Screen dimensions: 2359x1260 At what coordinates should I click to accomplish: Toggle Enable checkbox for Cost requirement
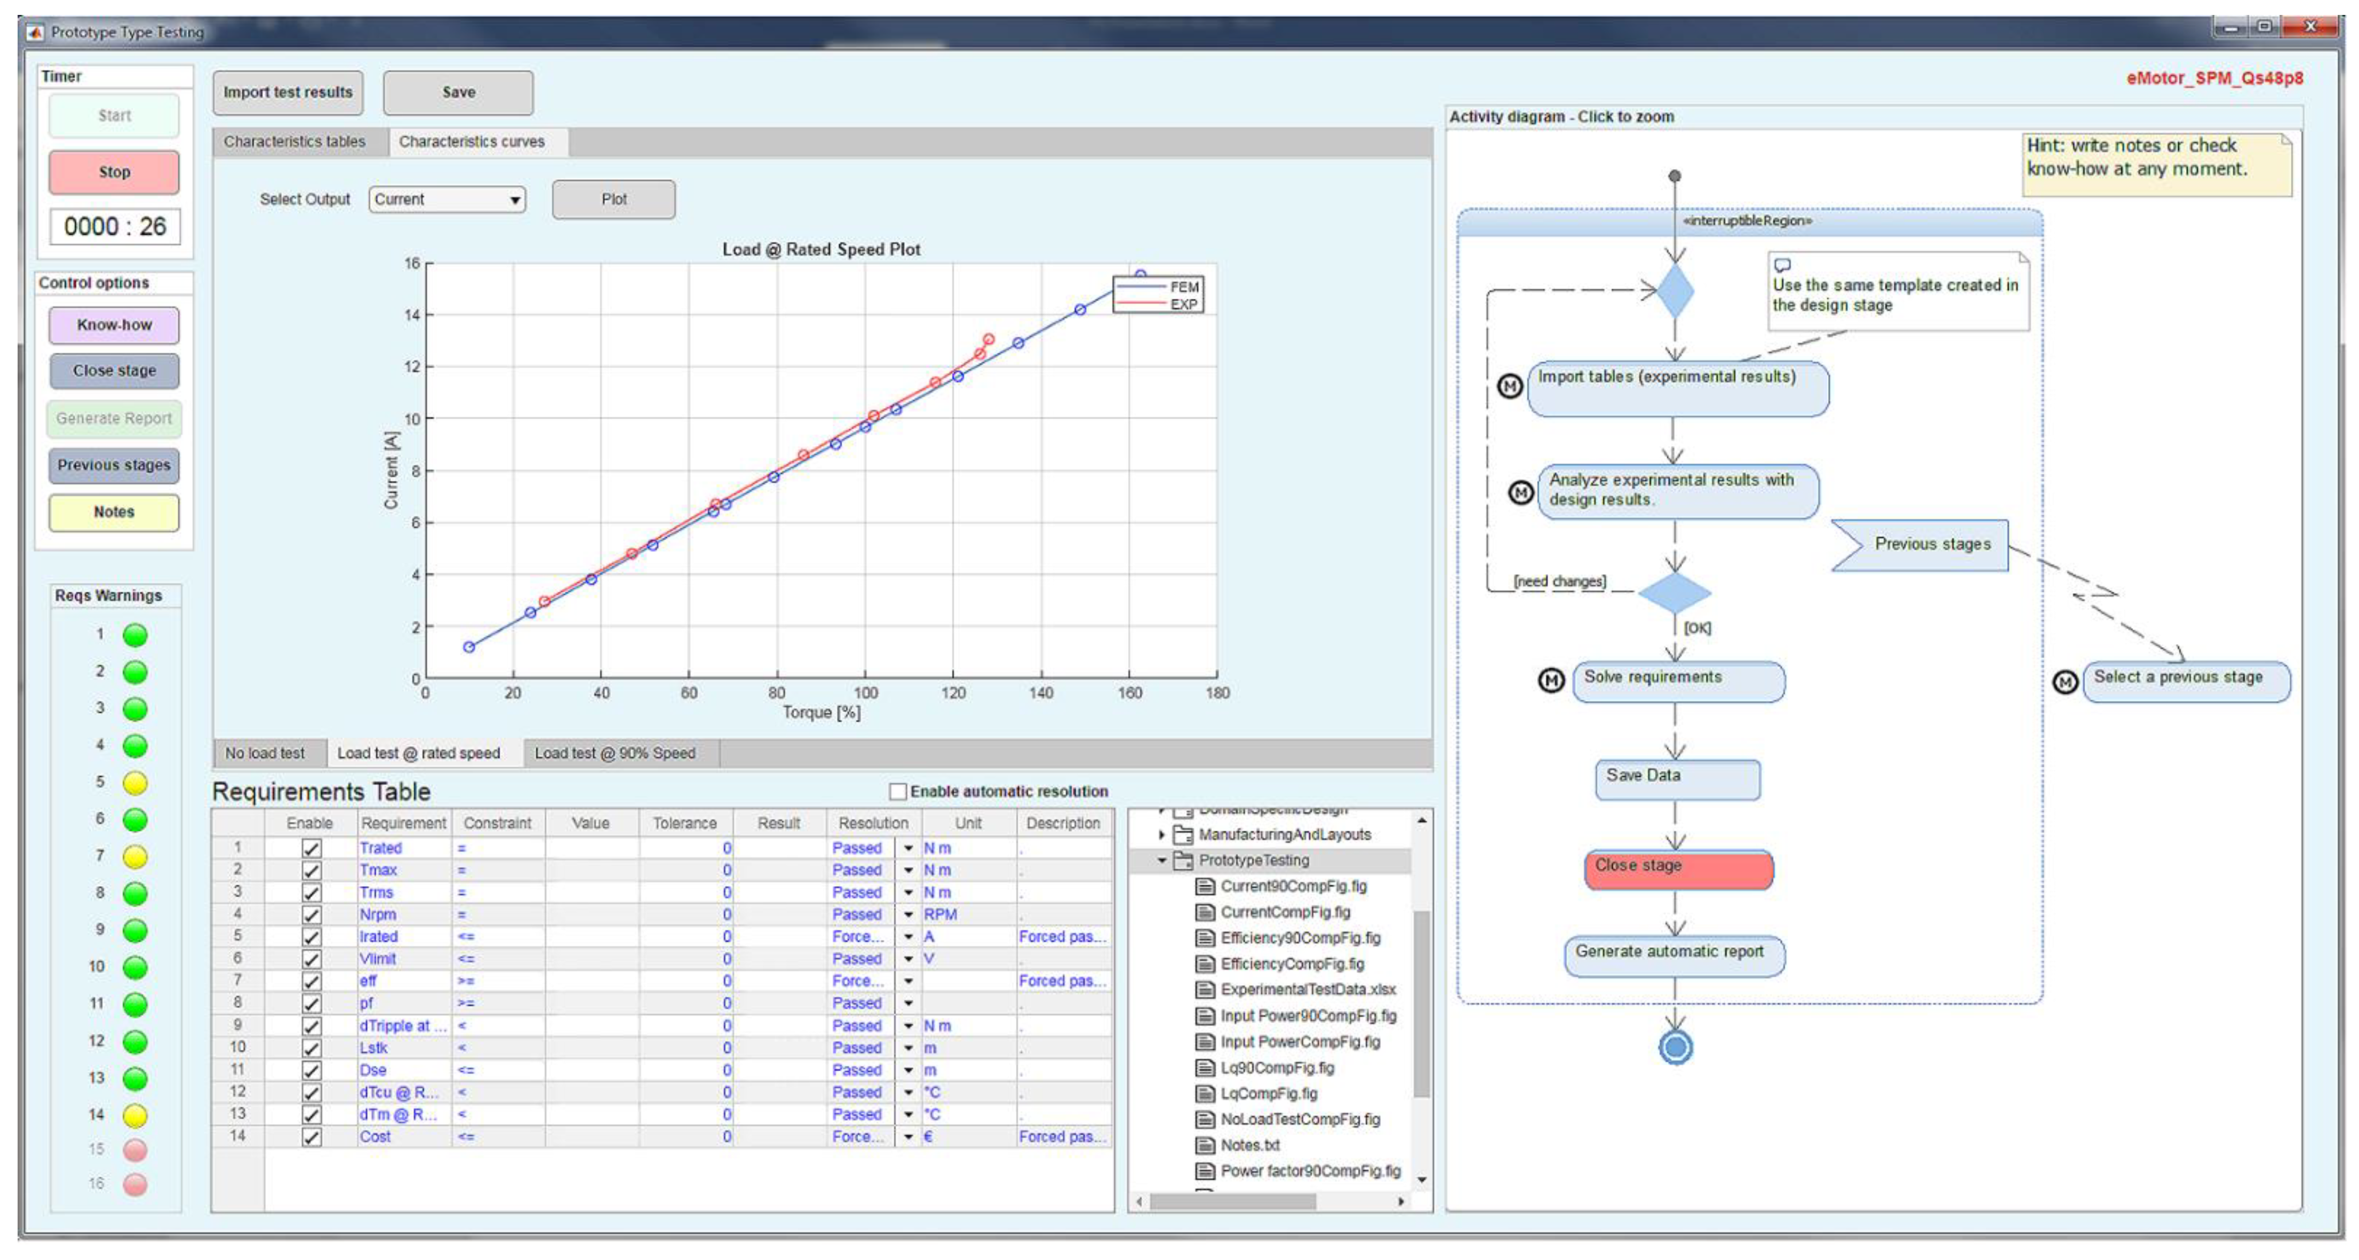pyautogui.click(x=312, y=1136)
